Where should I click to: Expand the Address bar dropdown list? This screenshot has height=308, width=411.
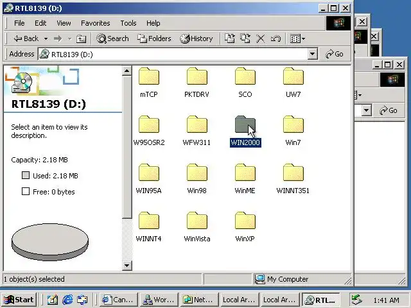coord(312,54)
